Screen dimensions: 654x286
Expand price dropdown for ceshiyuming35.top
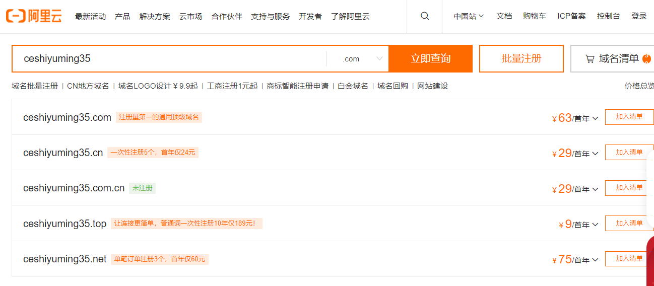(595, 225)
